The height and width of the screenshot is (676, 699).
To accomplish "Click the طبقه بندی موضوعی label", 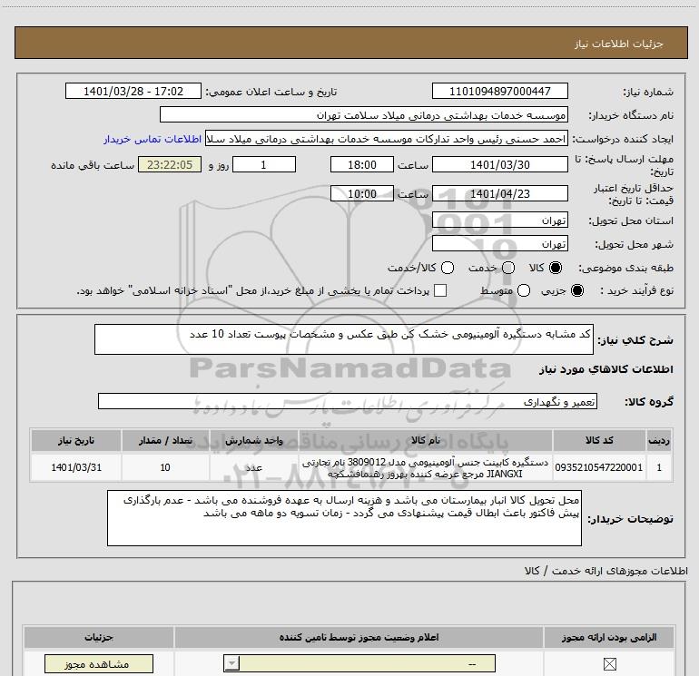I will [625, 269].
